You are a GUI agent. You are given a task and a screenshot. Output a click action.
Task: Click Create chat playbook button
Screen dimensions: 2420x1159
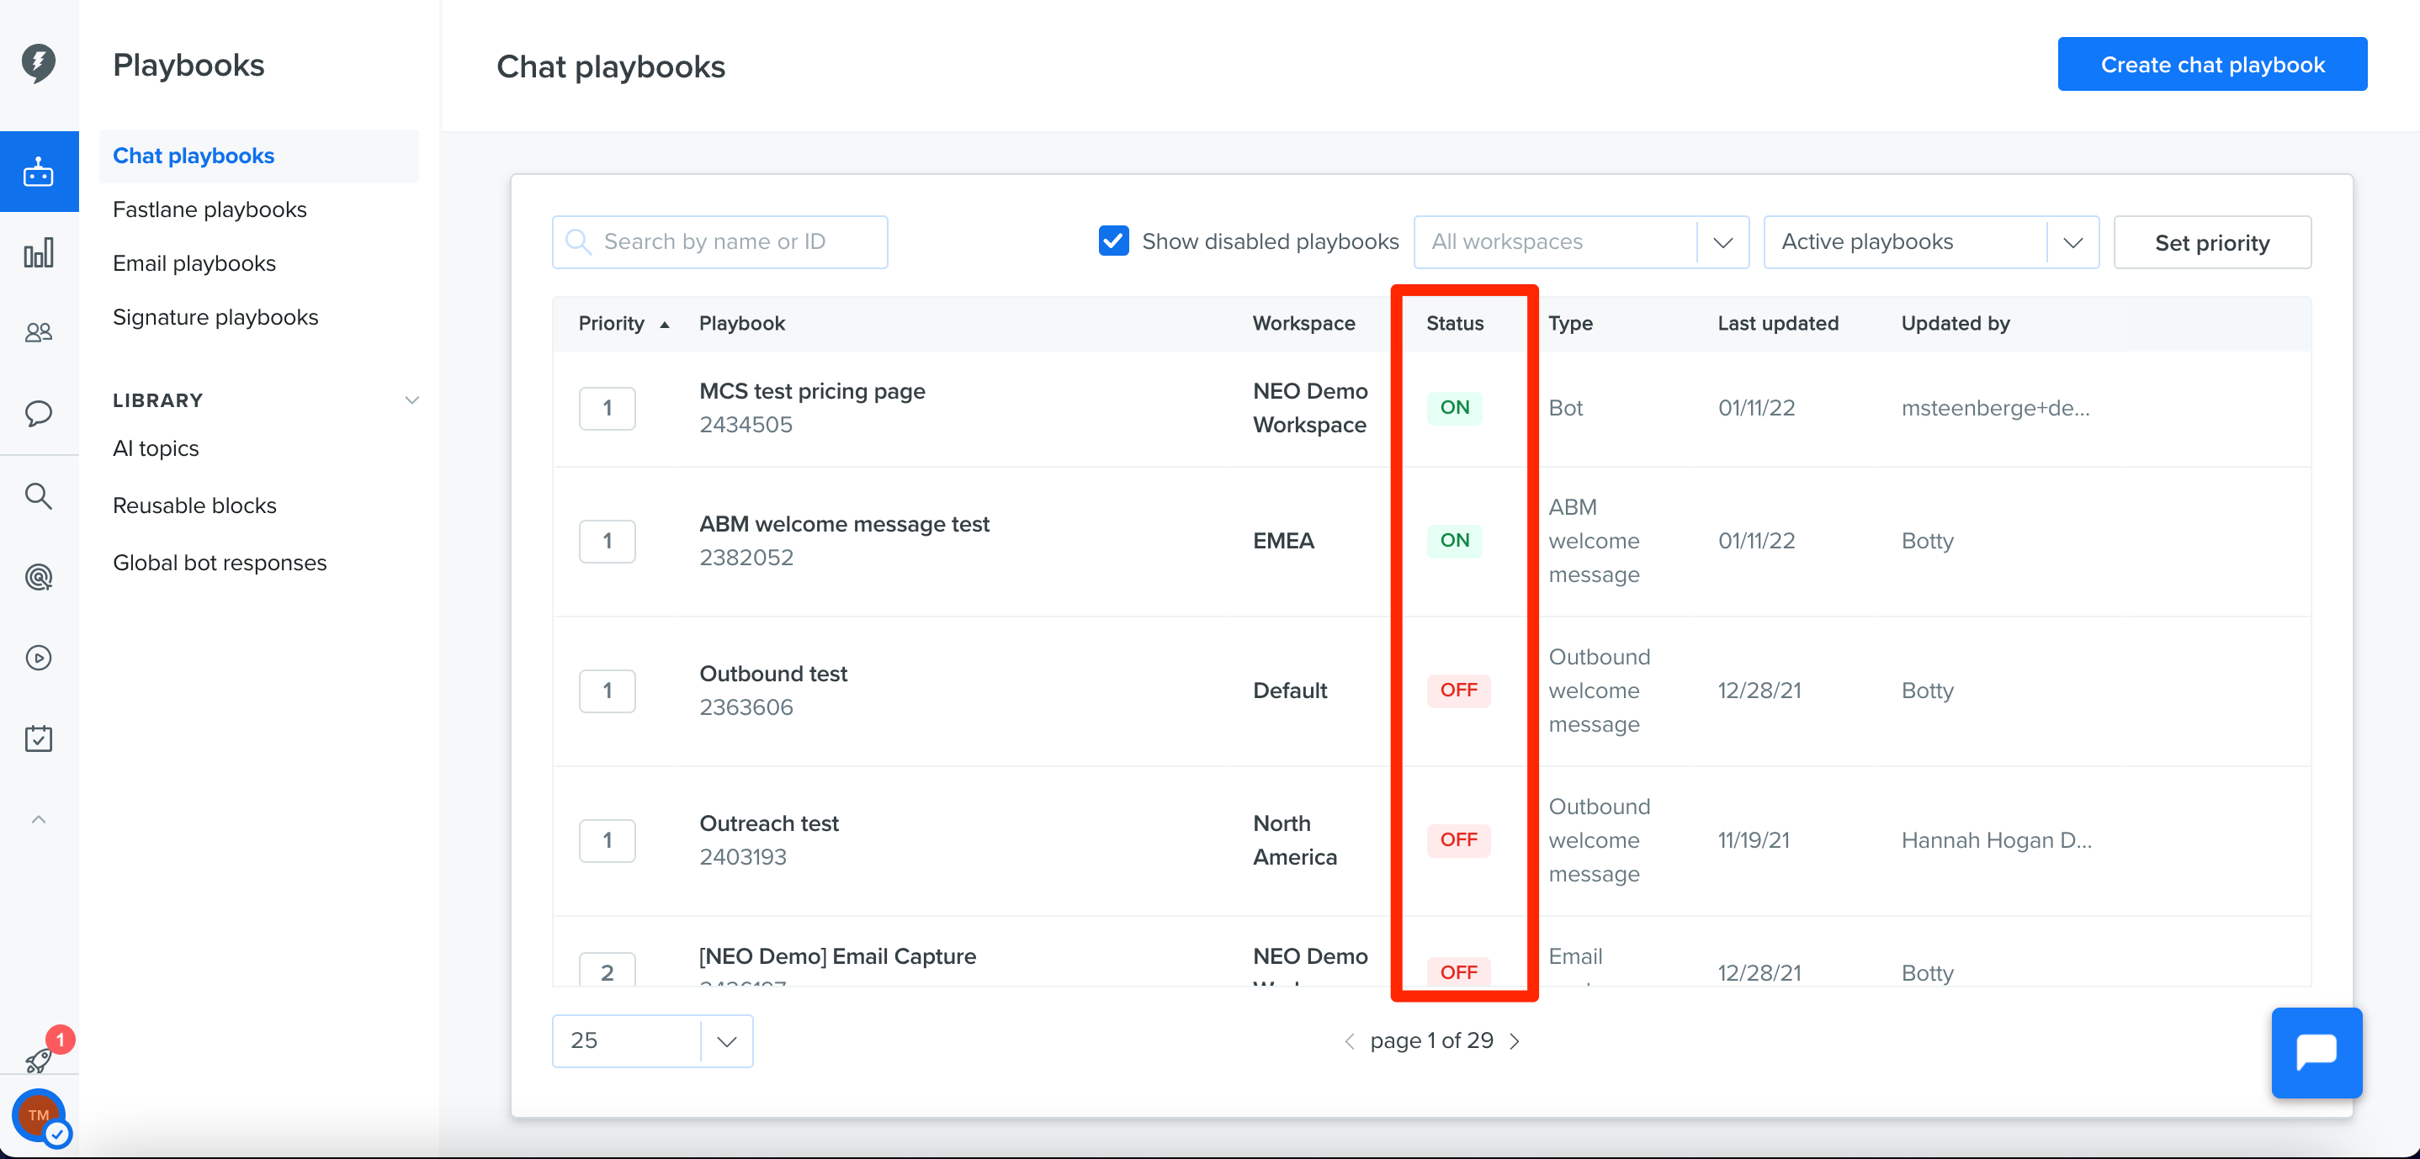pyautogui.click(x=2212, y=65)
